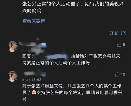131x106 pixels.
Task: Tap the crying emoji after 罢了
Action: 34,93
